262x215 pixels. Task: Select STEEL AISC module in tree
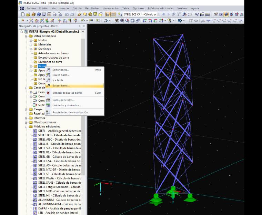[60, 140]
